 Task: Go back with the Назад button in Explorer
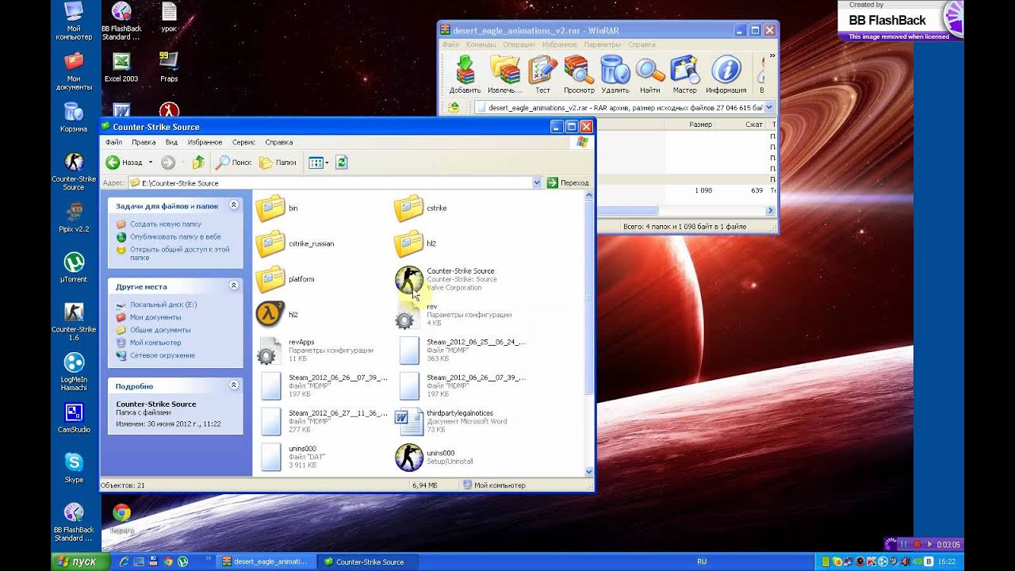pyautogui.click(x=124, y=162)
